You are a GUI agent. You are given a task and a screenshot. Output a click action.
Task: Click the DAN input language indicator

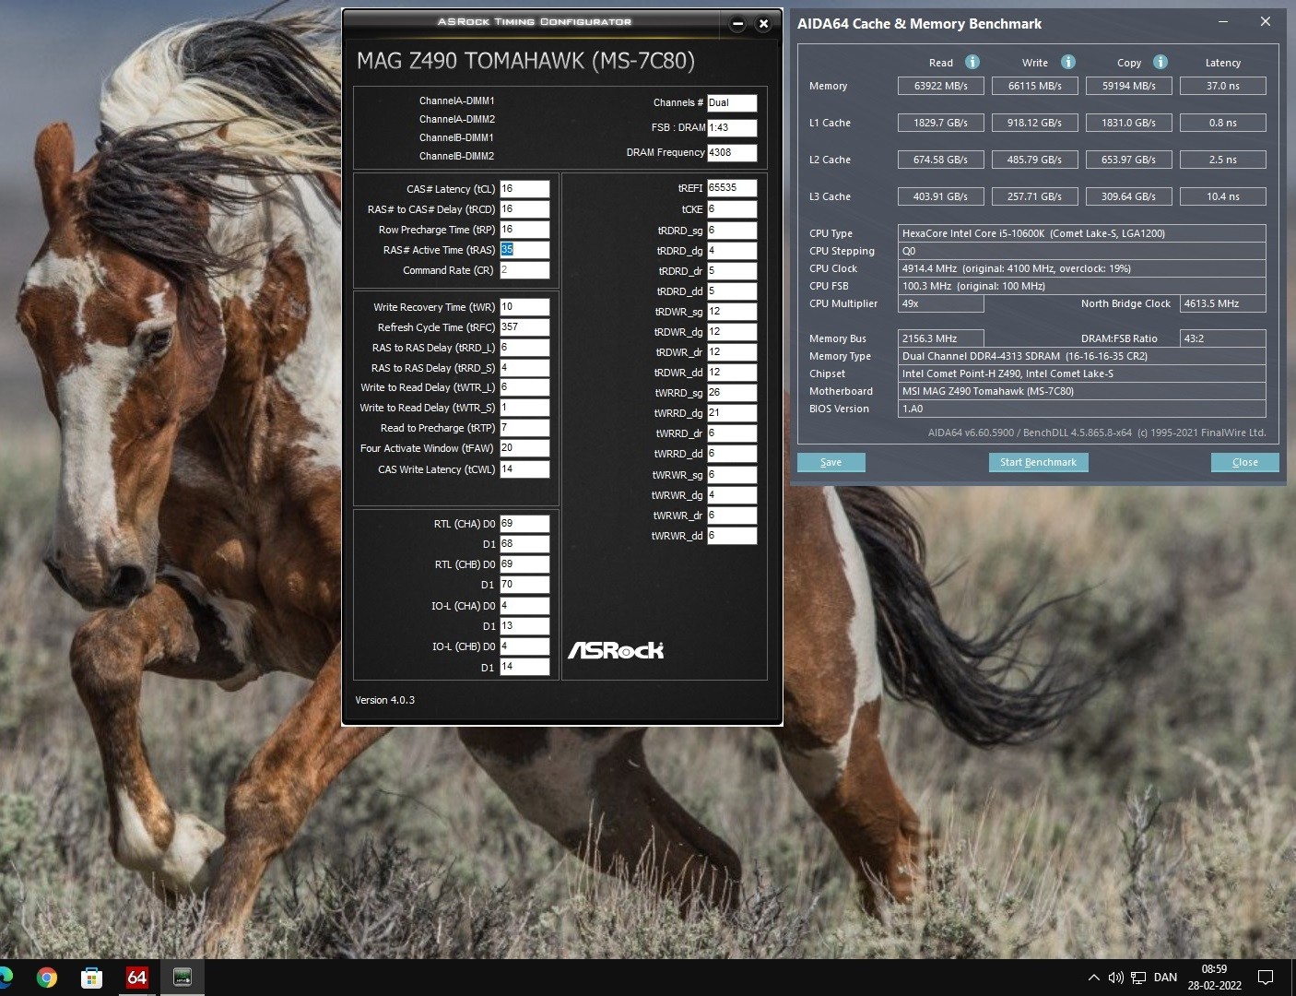1165,978
